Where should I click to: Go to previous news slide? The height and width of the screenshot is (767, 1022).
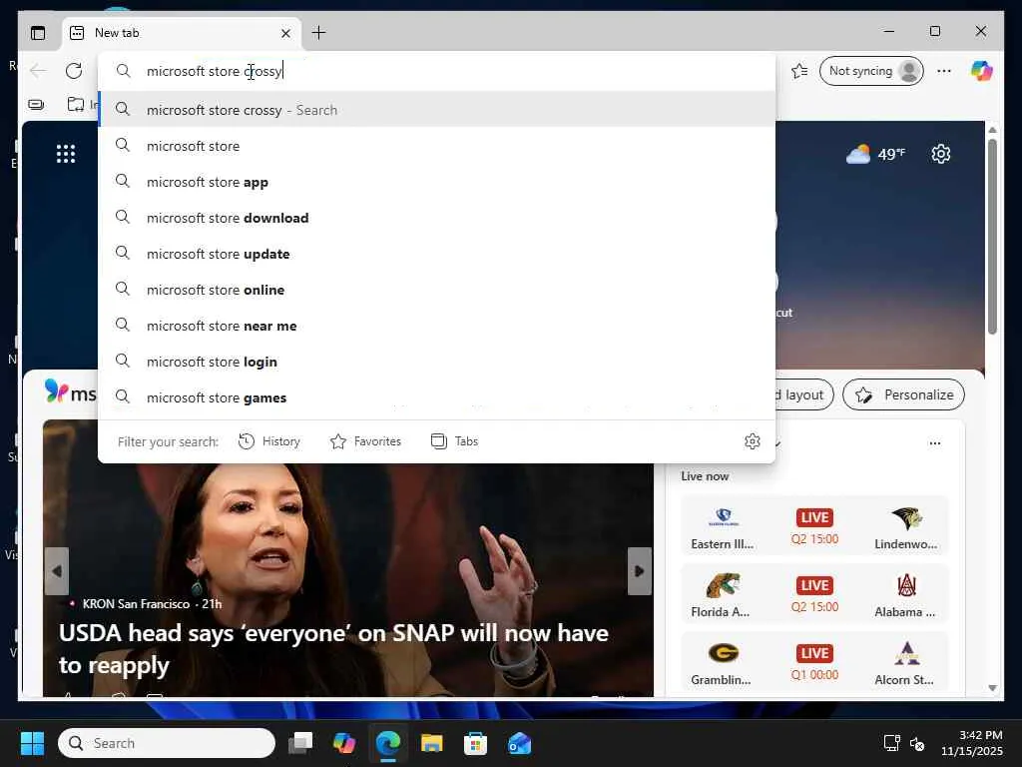pos(57,571)
